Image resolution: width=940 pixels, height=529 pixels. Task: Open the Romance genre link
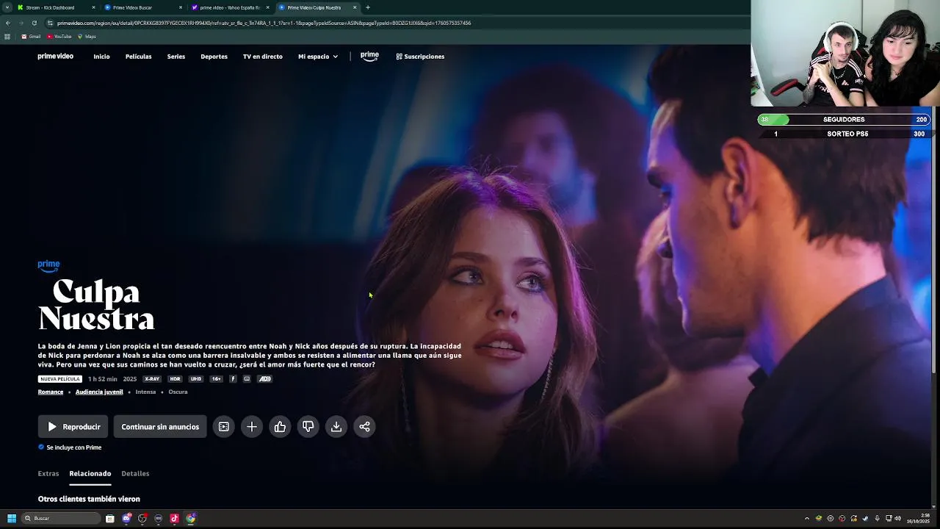(x=51, y=392)
